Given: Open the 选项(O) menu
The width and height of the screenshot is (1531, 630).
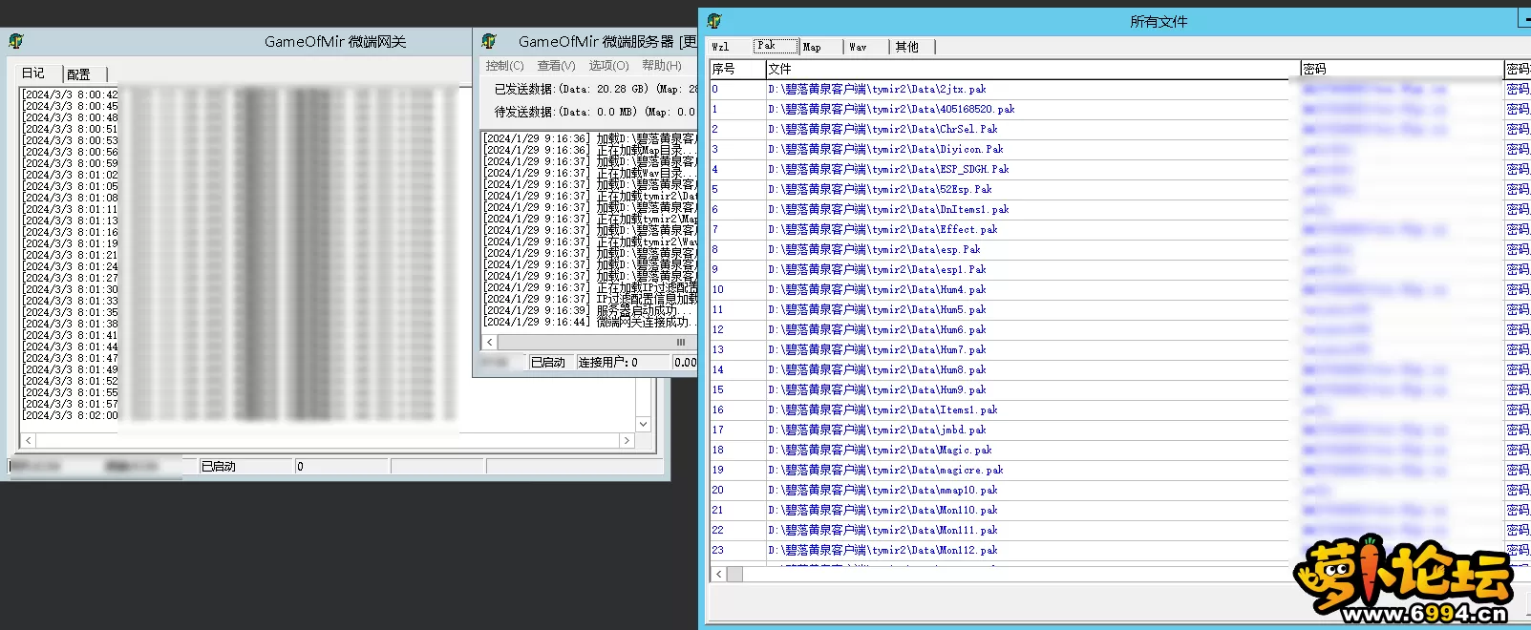Looking at the screenshot, I should tap(608, 66).
